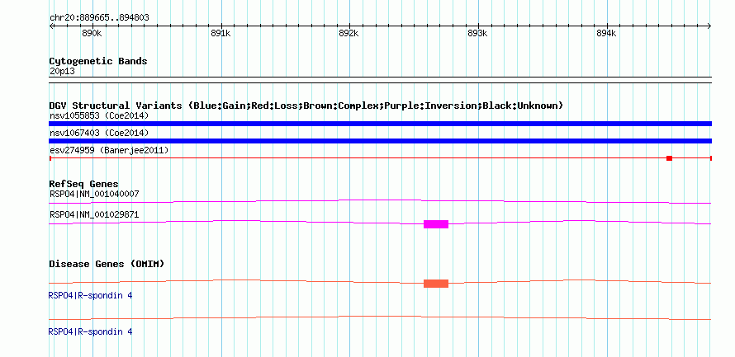
Task: Click the nsv1055853 (Coe2014) label
Action: 99,115
